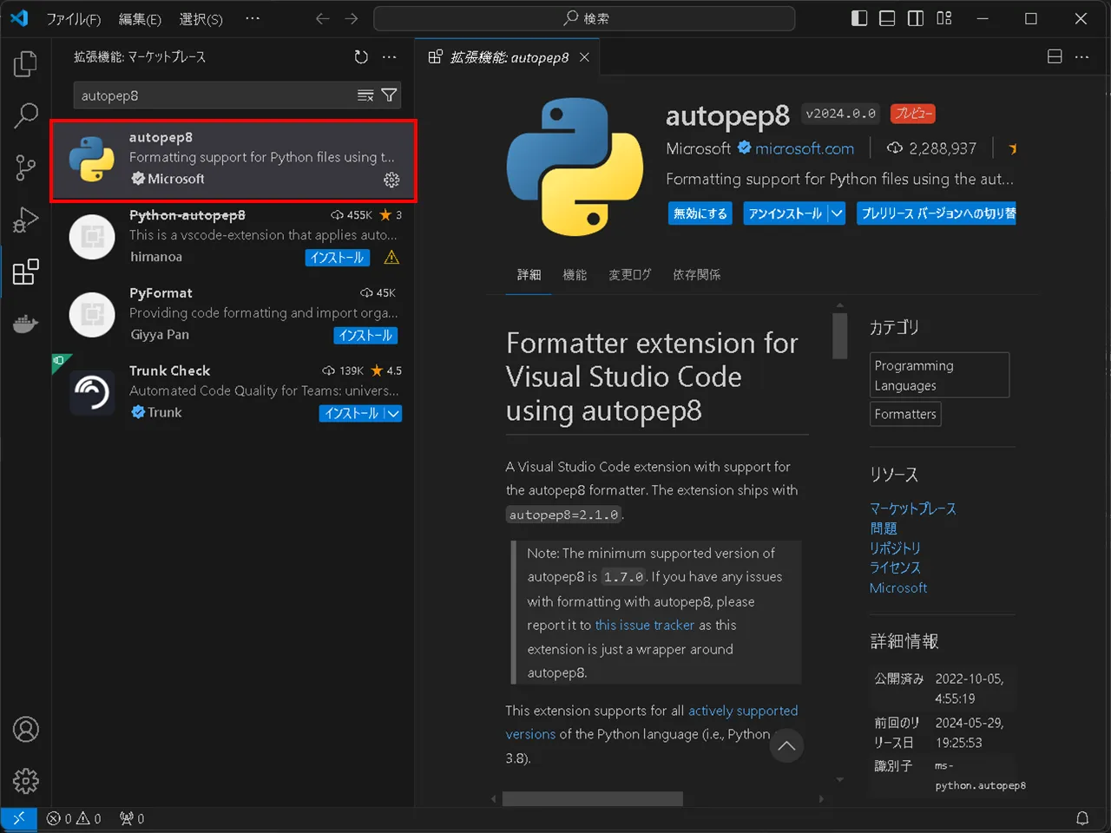Open the ファイル(F) menu

73,19
